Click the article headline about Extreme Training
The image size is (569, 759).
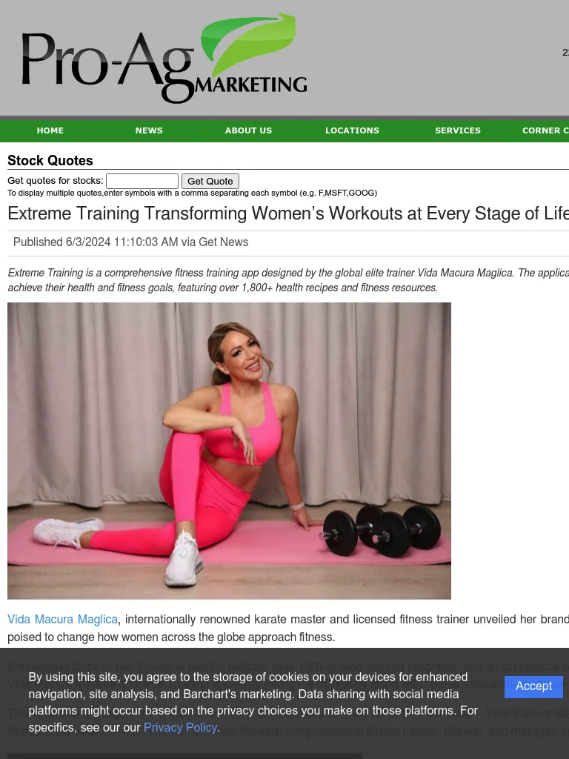click(x=288, y=213)
